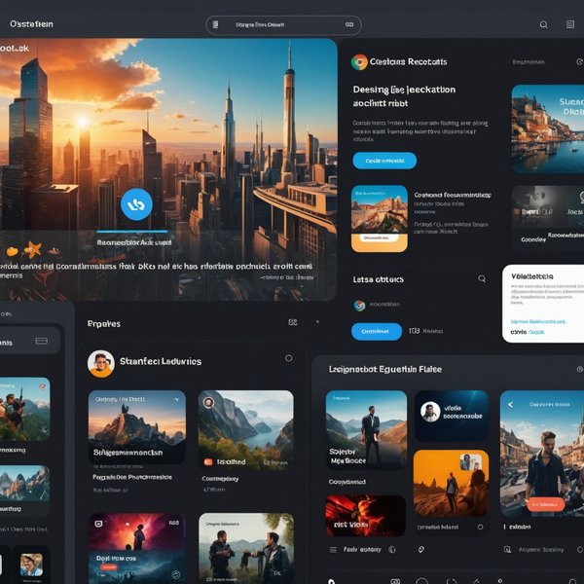Click the blue button beside the '103' count
The height and width of the screenshot is (584, 584).
(376, 331)
